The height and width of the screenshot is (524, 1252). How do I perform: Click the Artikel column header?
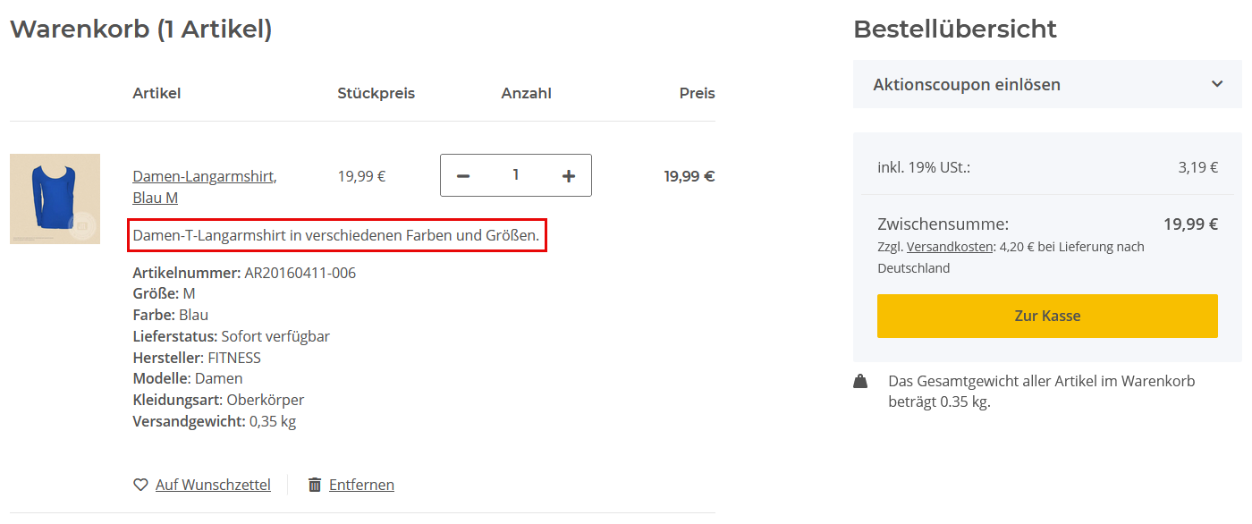coord(156,93)
